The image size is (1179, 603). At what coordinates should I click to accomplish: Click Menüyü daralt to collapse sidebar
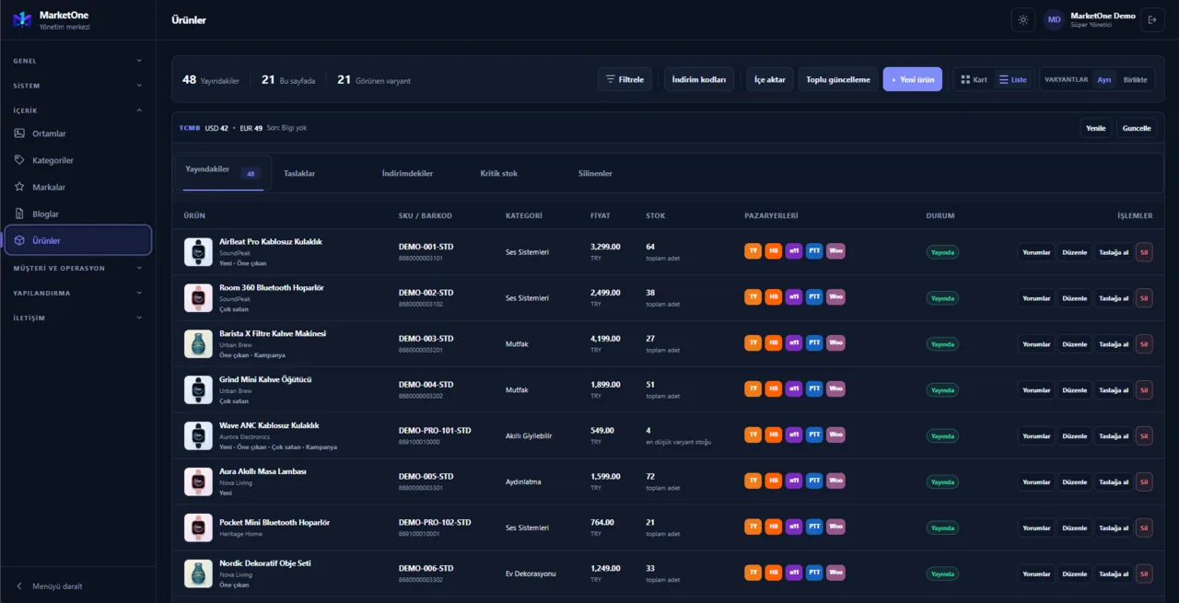click(x=77, y=586)
